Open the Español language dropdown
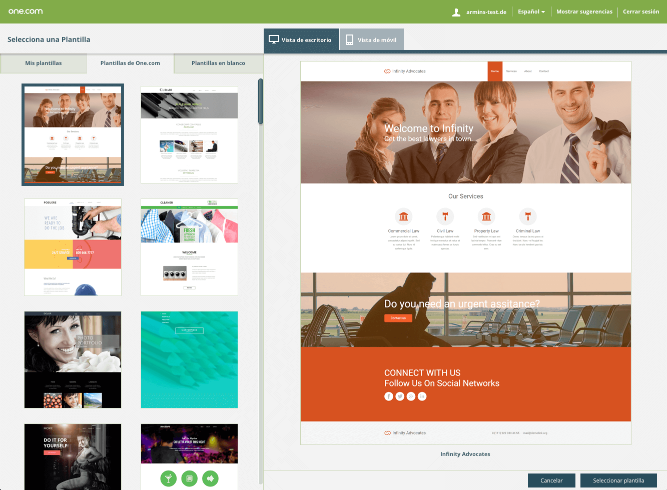The height and width of the screenshot is (490, 667). point(531,11)
